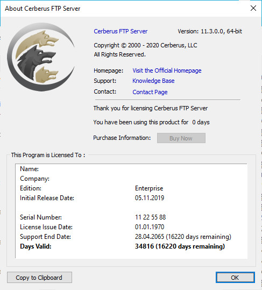This screenshot has width=262, height=290.
Task: Click the Thank you for licensing message
Action: (x=151, y=108)
